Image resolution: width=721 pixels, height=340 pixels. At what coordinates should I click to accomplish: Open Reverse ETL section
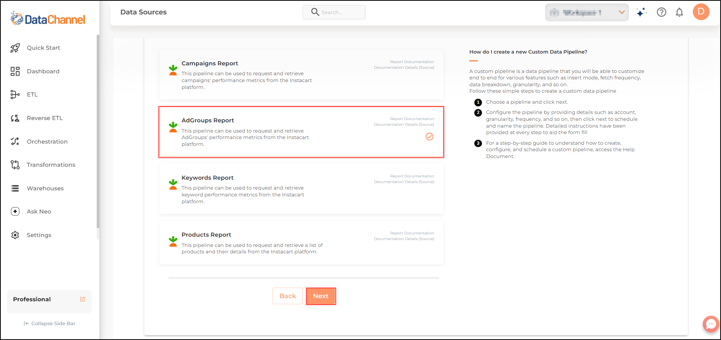[x=45, y=118]
